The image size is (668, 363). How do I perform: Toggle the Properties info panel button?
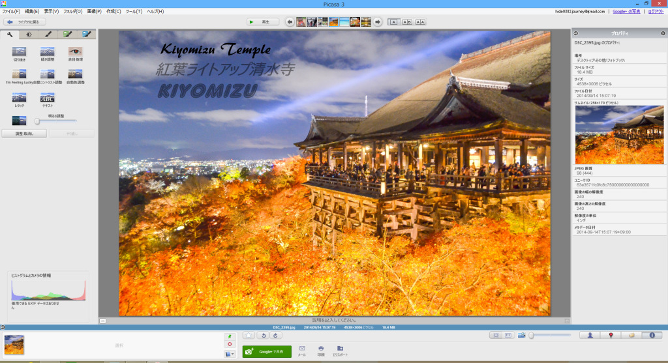pos(652,336)
